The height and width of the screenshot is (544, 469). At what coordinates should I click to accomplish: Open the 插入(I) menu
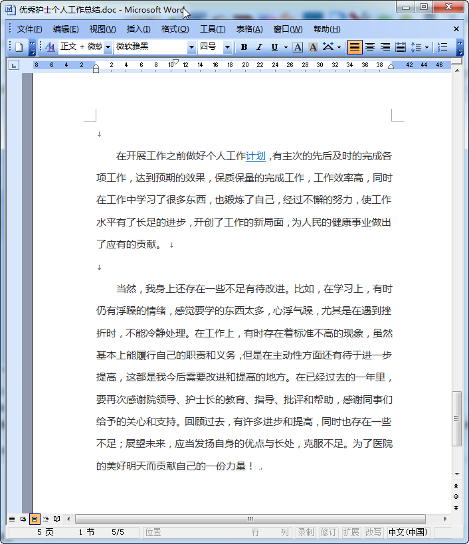click(138, 29)
